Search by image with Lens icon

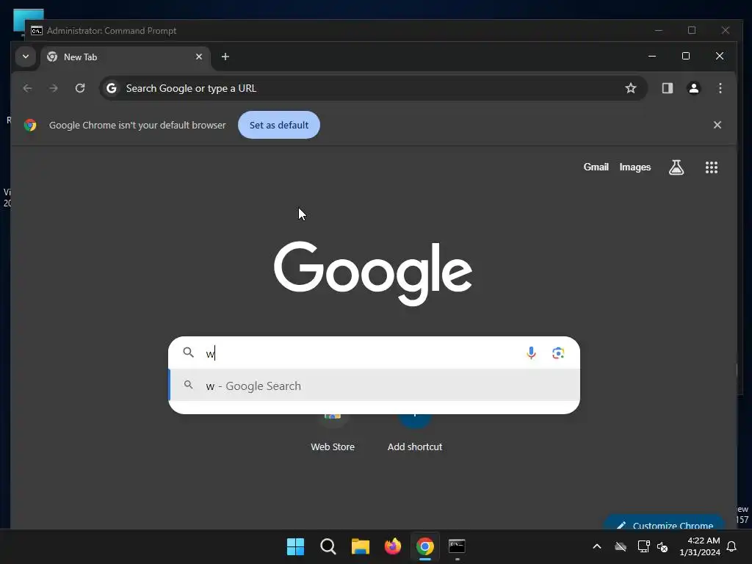[x=558, y=353]
